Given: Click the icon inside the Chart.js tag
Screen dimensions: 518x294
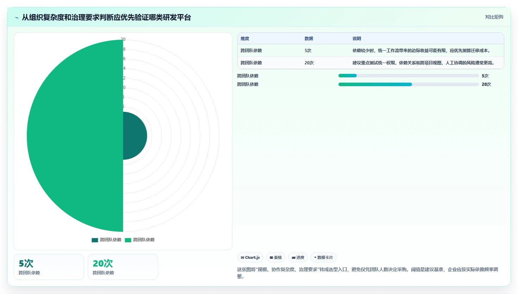Looking at the screenshot, I should pyautogui.click(x=242, y=257).
